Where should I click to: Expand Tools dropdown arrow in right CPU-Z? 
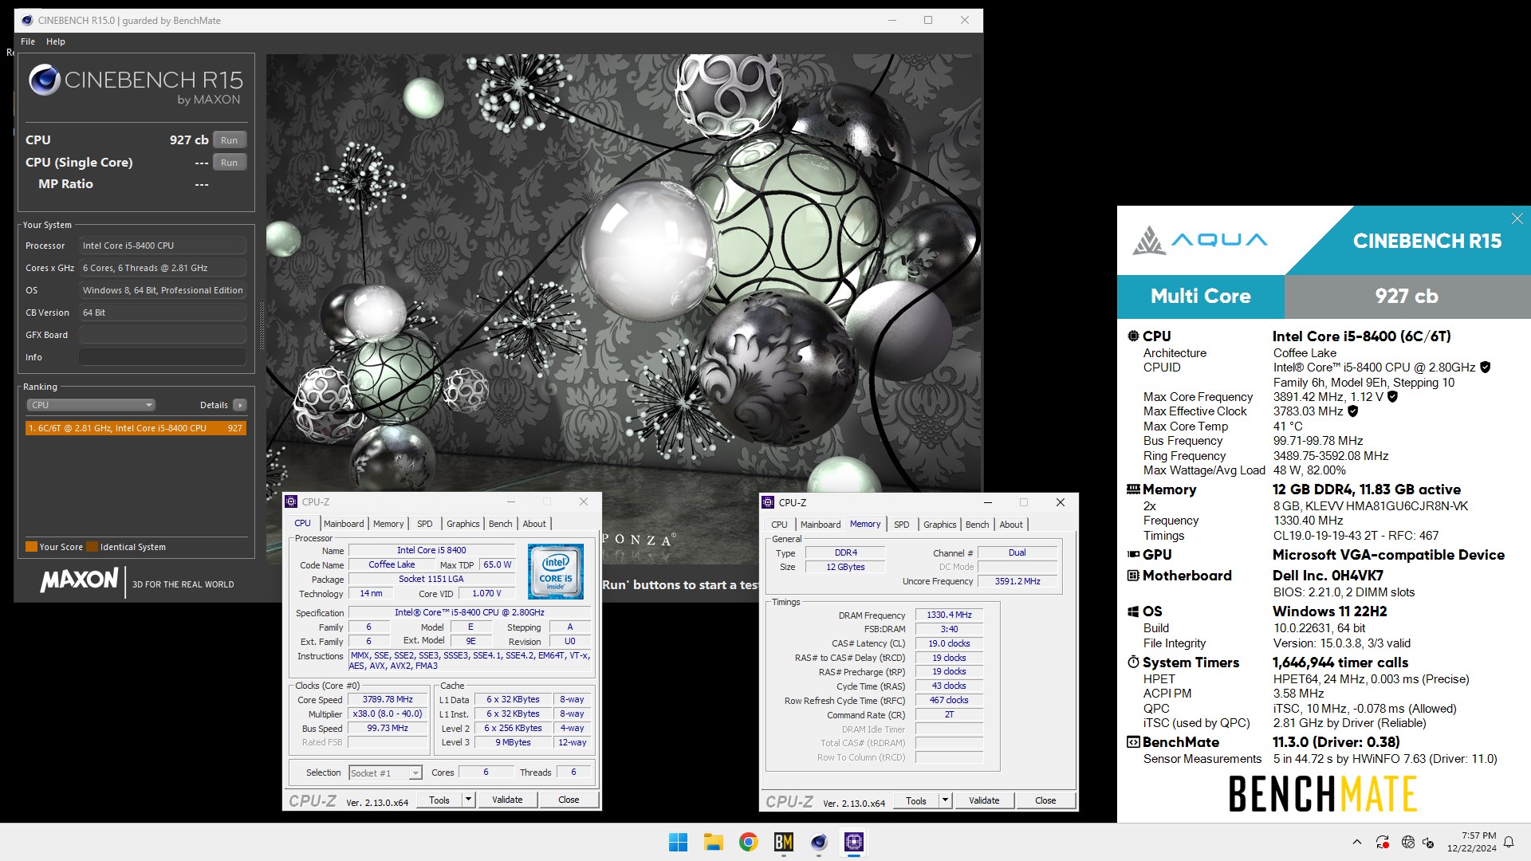point(946,801)
